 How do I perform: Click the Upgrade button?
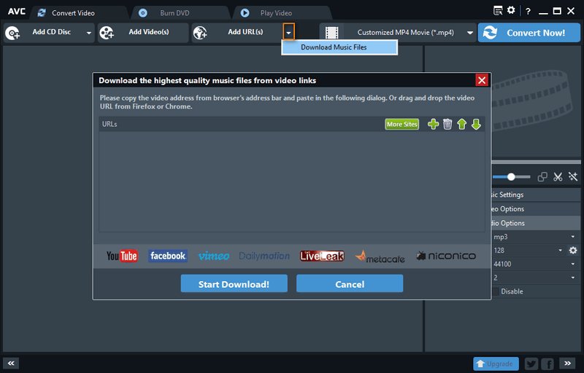[496, 364]
